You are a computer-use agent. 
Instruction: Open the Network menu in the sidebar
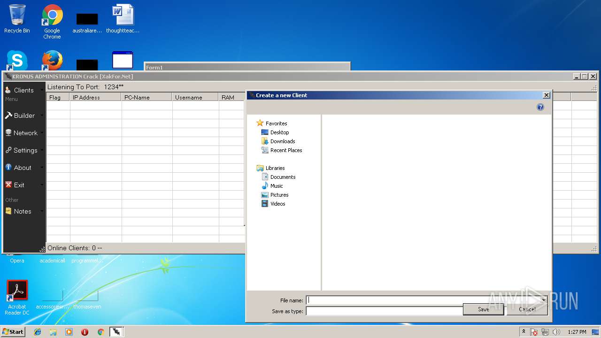pyautogui.click(x=24, y=133)
